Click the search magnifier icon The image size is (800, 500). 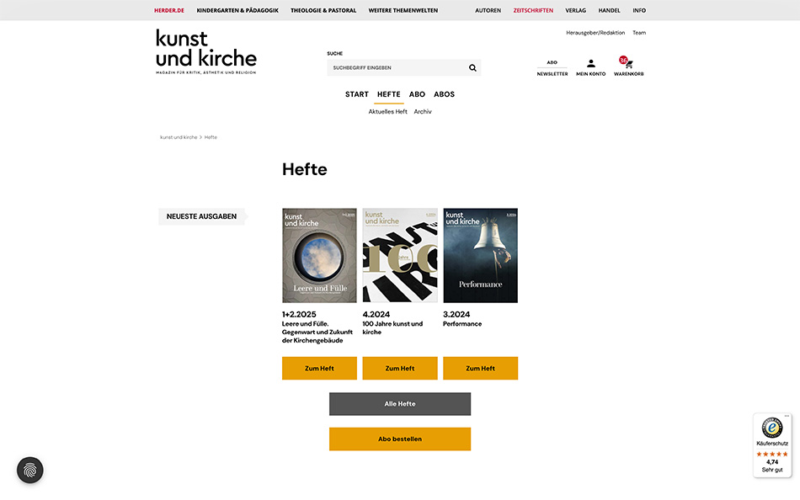pyautogui.click(x=472, y=68)
